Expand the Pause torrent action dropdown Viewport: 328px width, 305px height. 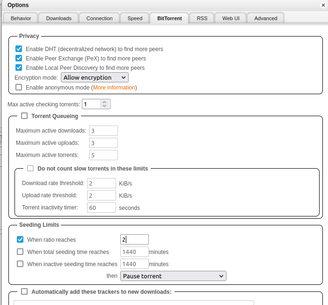(173, 276)
